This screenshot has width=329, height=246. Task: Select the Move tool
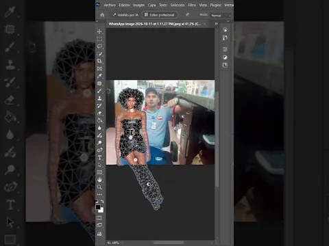pyautogui.click(x=99, y=31)
